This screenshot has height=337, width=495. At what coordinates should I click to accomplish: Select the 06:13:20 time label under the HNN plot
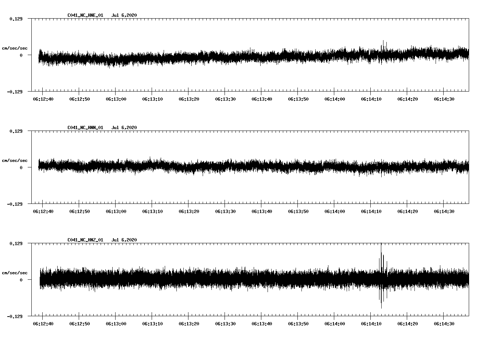tap(189, 211)
